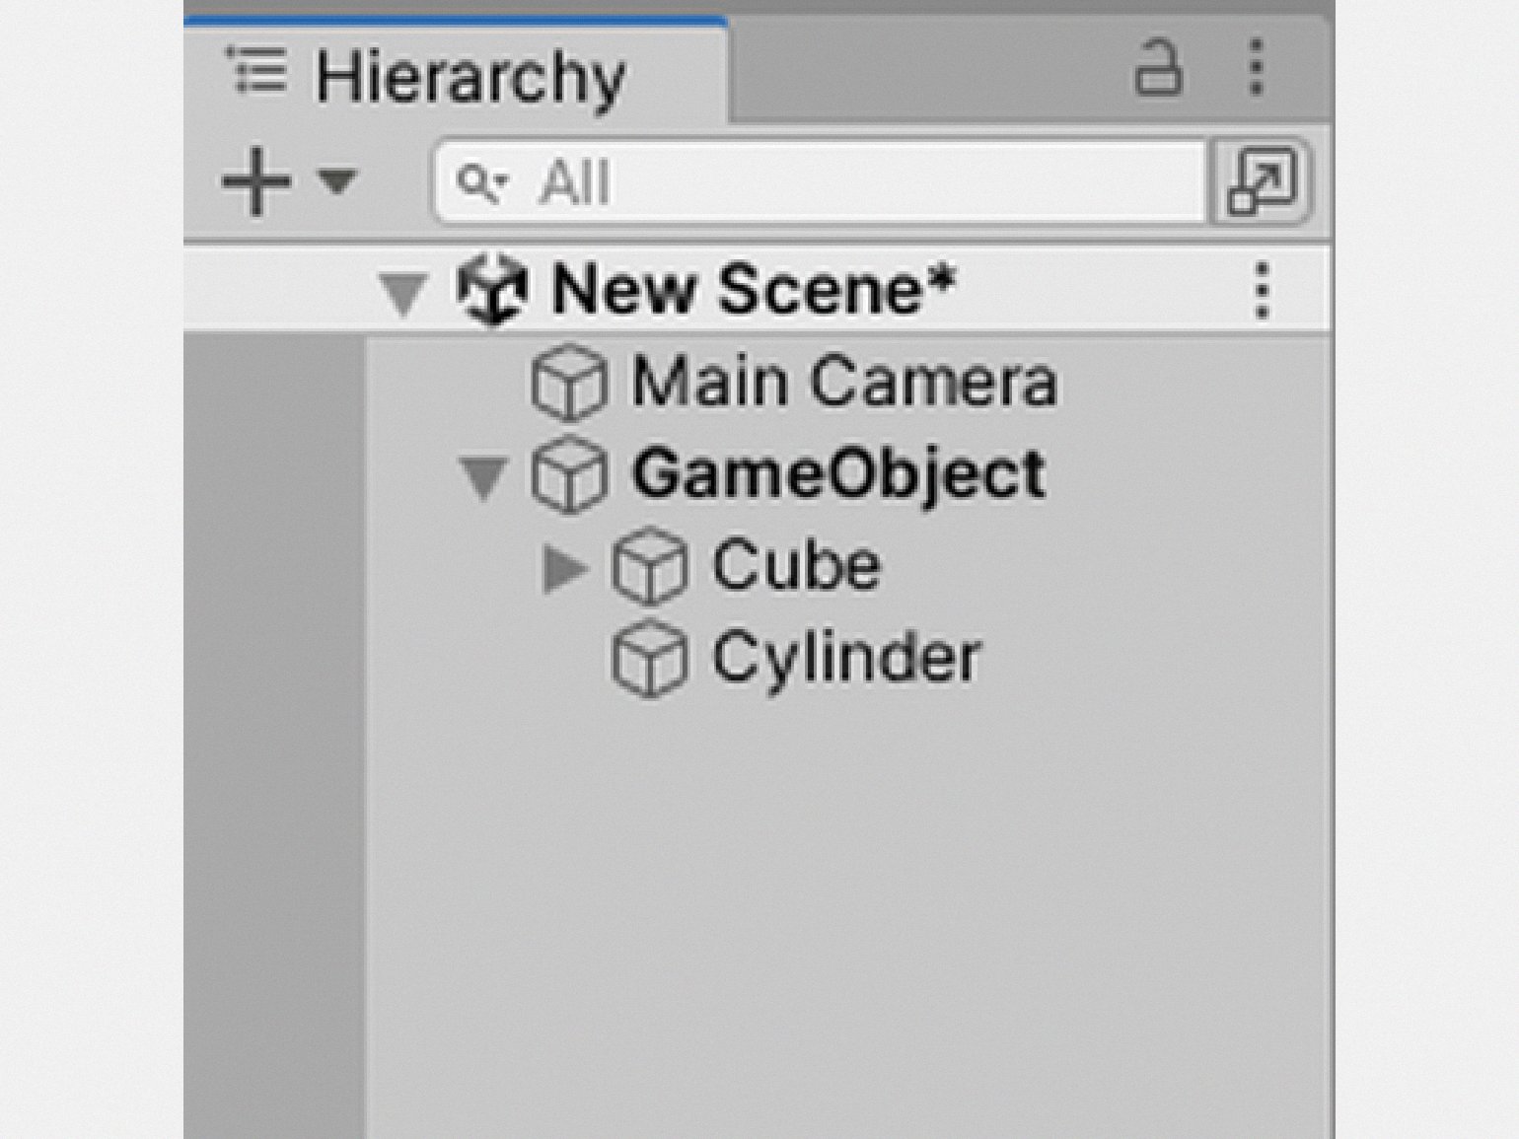This screenshot has width=1519, height=1139.
Task: Click the Unity logo beside New Scene
Action: [491, 290]
